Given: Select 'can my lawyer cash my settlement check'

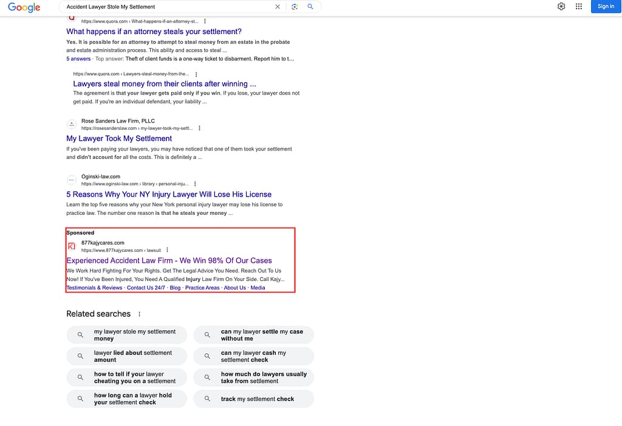Looking at the screenshot, I should [253, 356].
